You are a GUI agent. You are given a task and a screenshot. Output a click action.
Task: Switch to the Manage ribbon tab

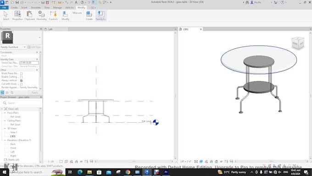(x=57, y=7)
